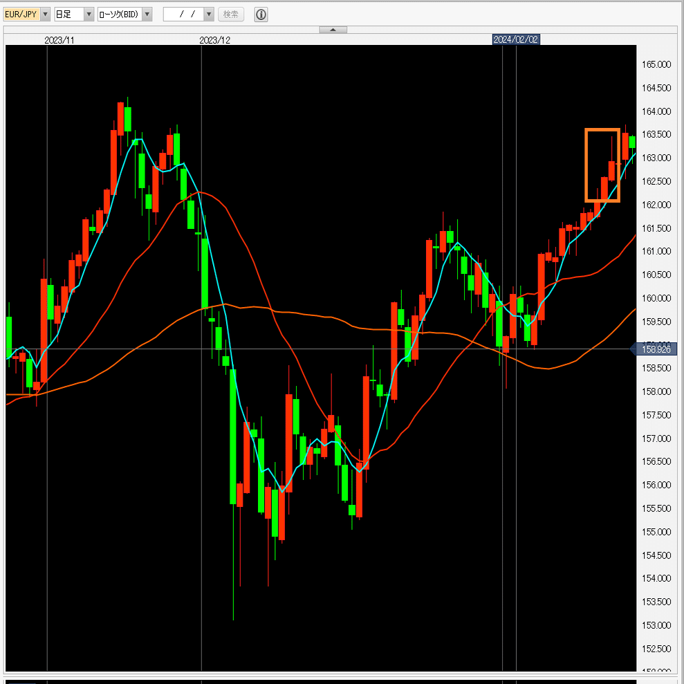Click the 162.000 price axis label
The image size is (684, 684).
click(x=656, y=205)
